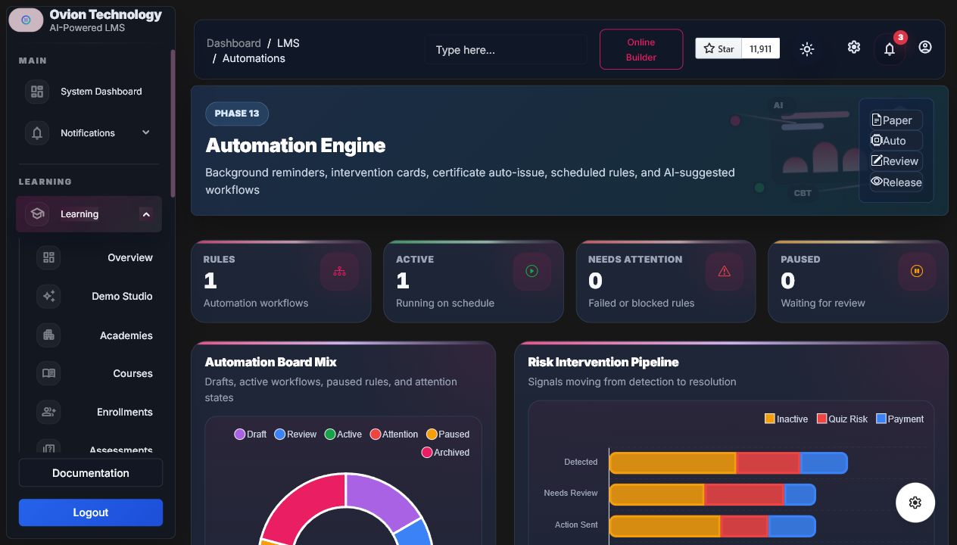Click the Academies building icon

[48, 335]
